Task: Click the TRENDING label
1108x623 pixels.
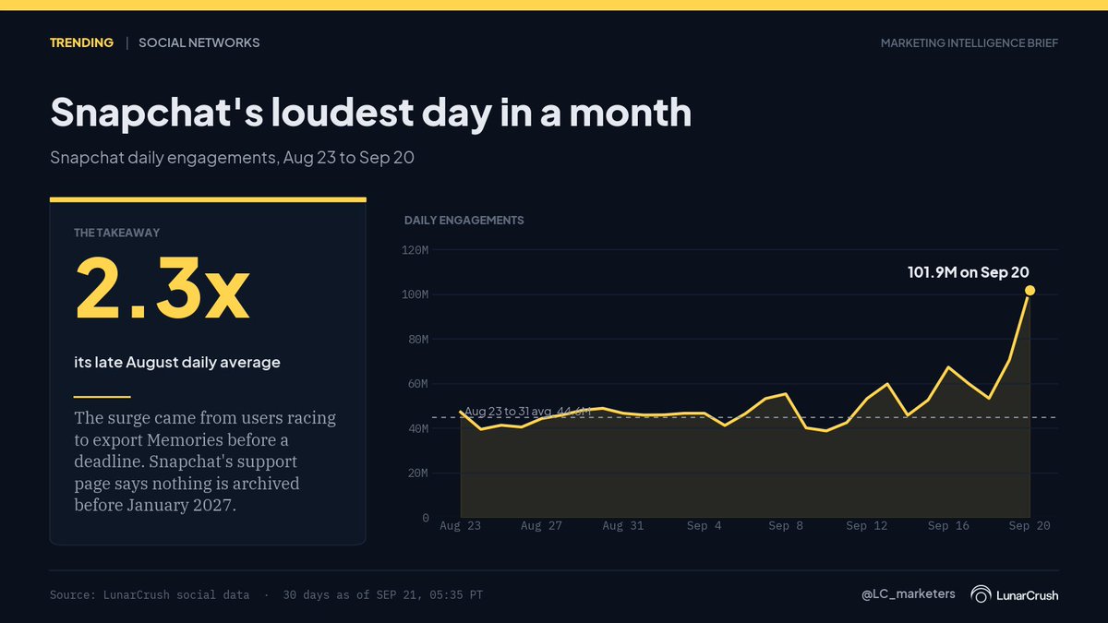Action: coord(81,42)
